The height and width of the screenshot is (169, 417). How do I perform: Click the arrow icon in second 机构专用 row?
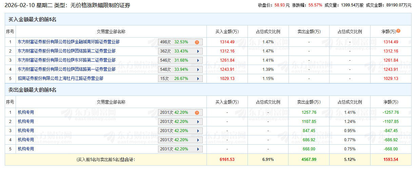[197, 122]
